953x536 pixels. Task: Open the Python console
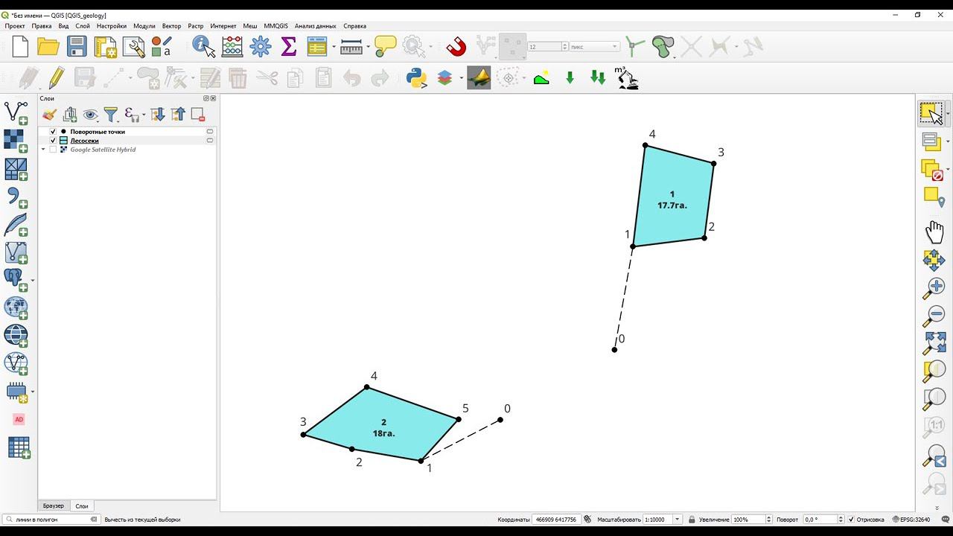[416, 77]
